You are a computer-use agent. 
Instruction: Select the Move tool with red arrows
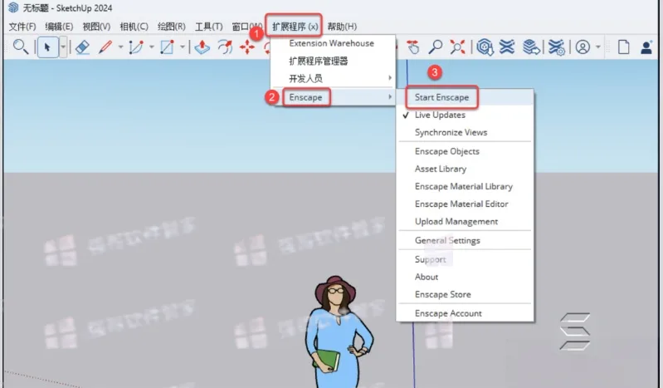pyautogui.click(x=247, y=47)
